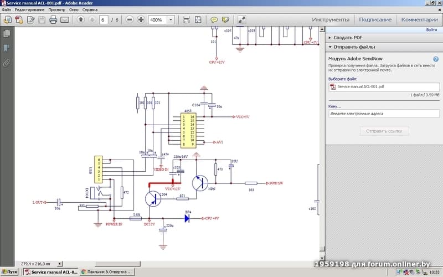
Task: Click the page number field
Action: pyautogui.click(x=104, y=19)
